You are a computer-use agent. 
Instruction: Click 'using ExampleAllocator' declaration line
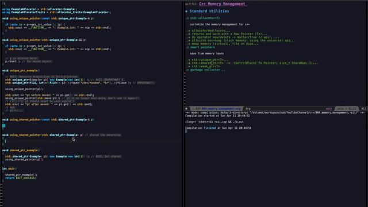40,9
